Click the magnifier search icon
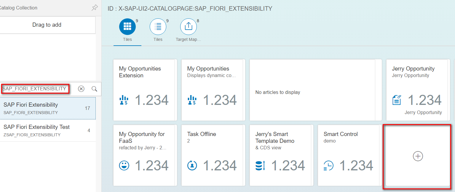The height and width of the screenshot is (192, 455). point(94,89)
